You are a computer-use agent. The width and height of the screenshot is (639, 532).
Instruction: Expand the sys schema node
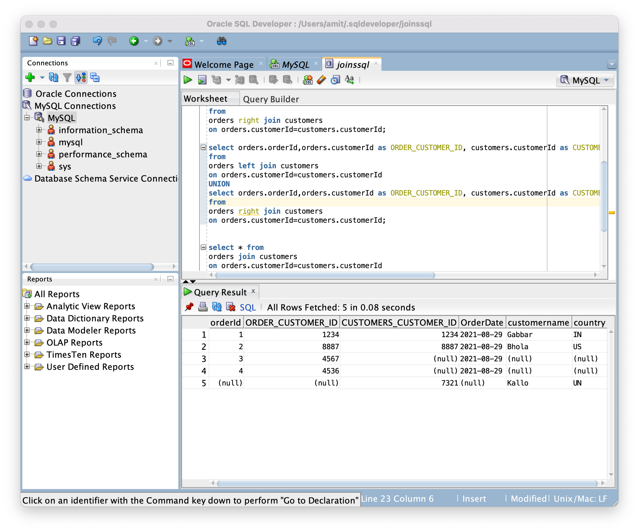click(39, 166)
